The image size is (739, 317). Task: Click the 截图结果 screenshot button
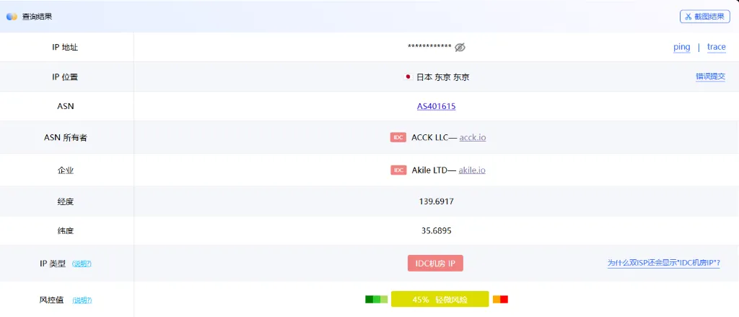[704, 17]
